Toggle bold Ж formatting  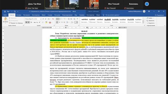pos(26,22)
